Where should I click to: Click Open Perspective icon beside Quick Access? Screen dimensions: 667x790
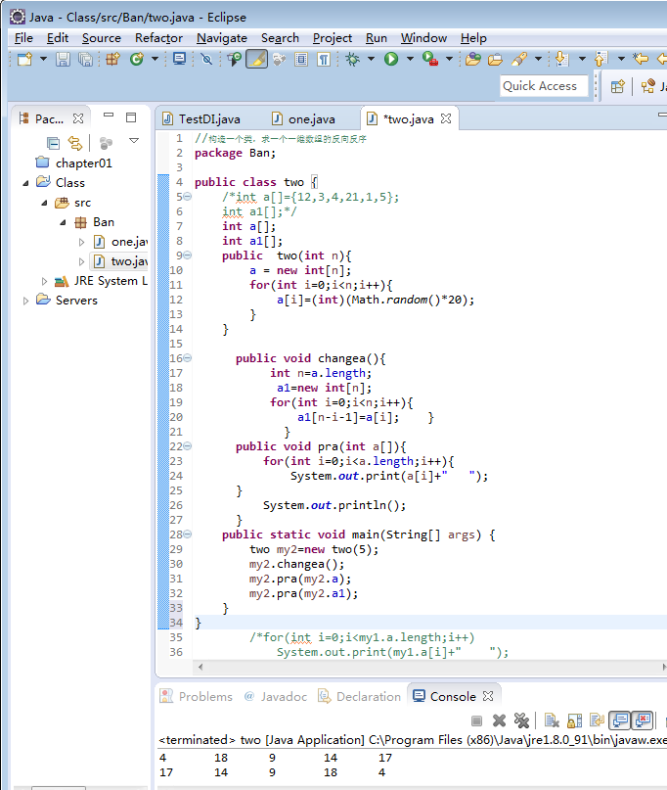617,86
